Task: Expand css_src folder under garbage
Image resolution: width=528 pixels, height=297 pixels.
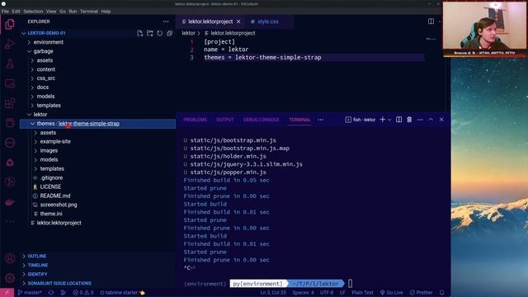Action: (46, 78)
